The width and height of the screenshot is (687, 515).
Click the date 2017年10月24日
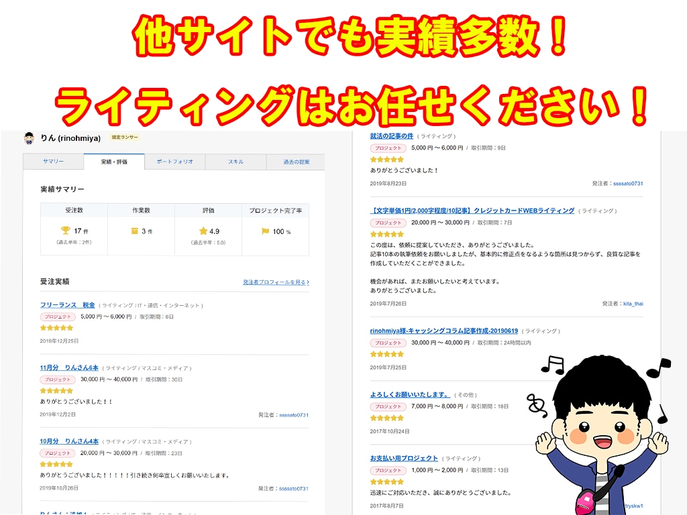tap(390, 431)
